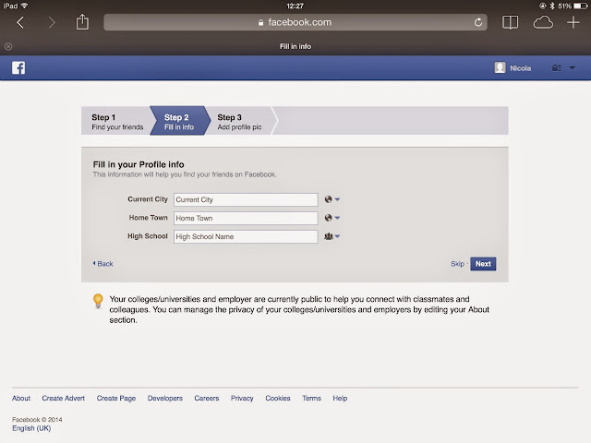Focus the Home Town input field
The width and height of the screenshot is (591, 443).
246,218
